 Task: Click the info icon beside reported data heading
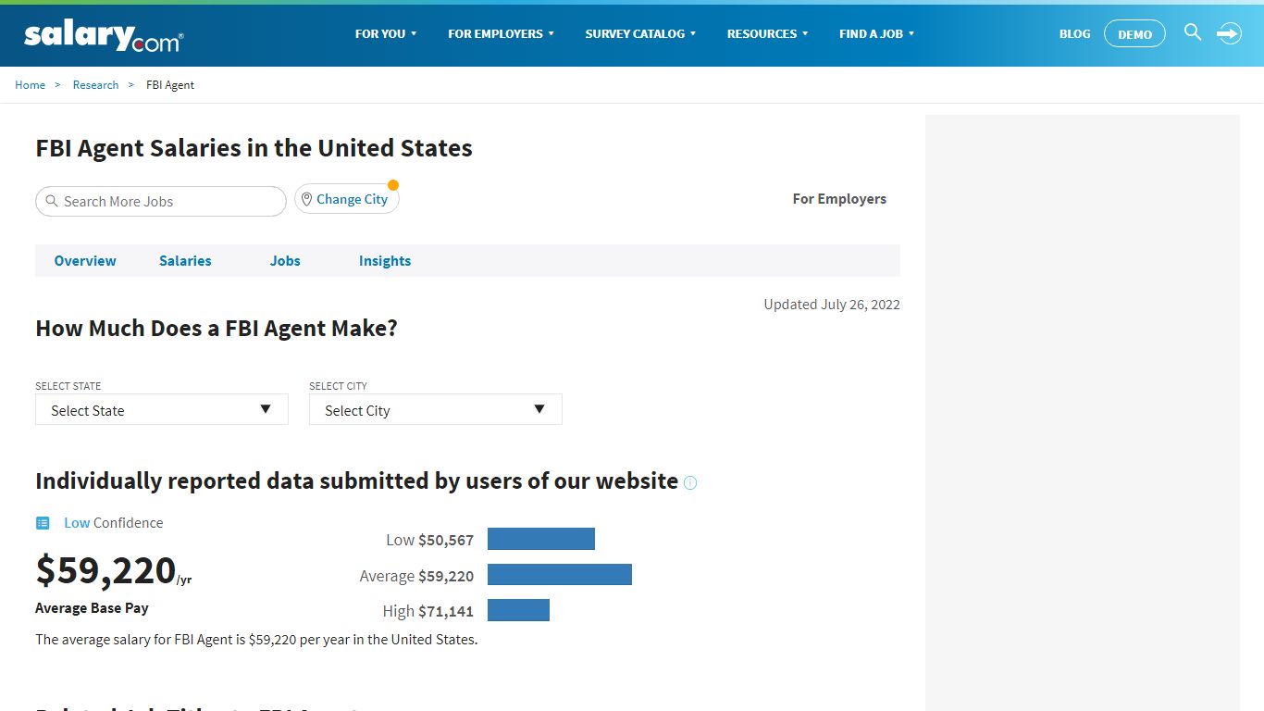[x=690, y=482]
